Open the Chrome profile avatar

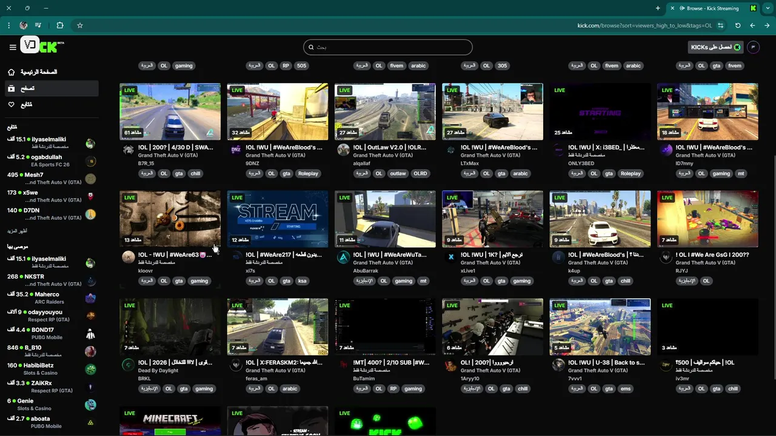point(23,25)
